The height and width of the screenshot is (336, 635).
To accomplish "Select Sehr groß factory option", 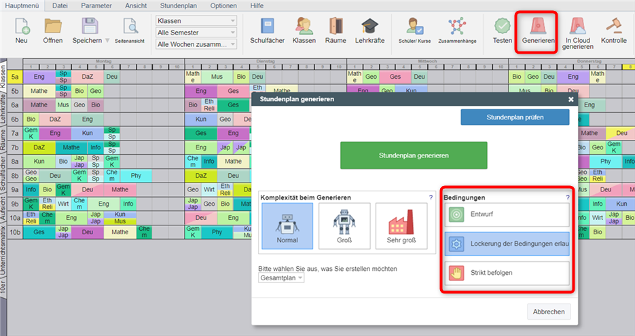I will (401, 226).
